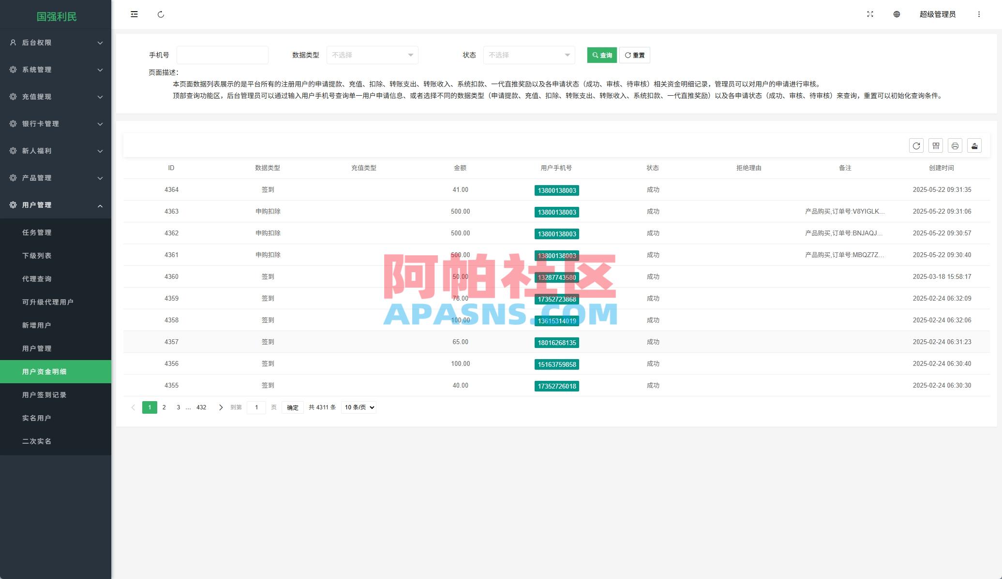Go to page 432 in pagination

[201, 407]
